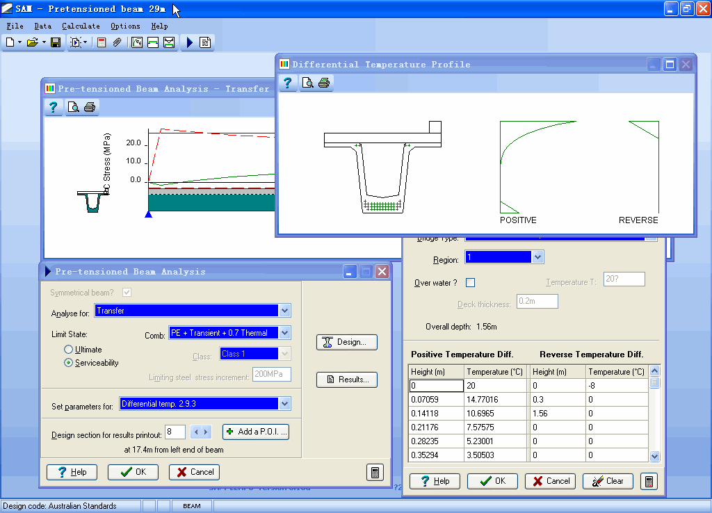Click the New file toolbar icon
The image size is (712, 513).
(x=10, y=42)
